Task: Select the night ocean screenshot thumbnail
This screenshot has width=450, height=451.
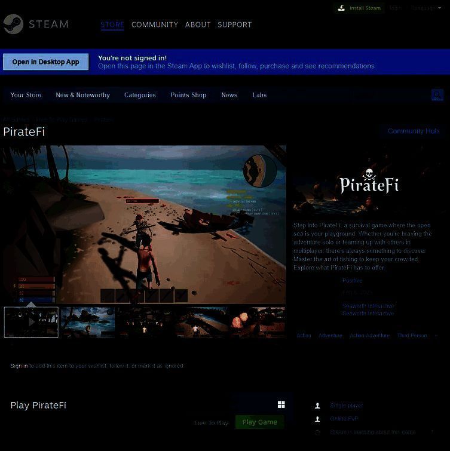Action: 87,322
